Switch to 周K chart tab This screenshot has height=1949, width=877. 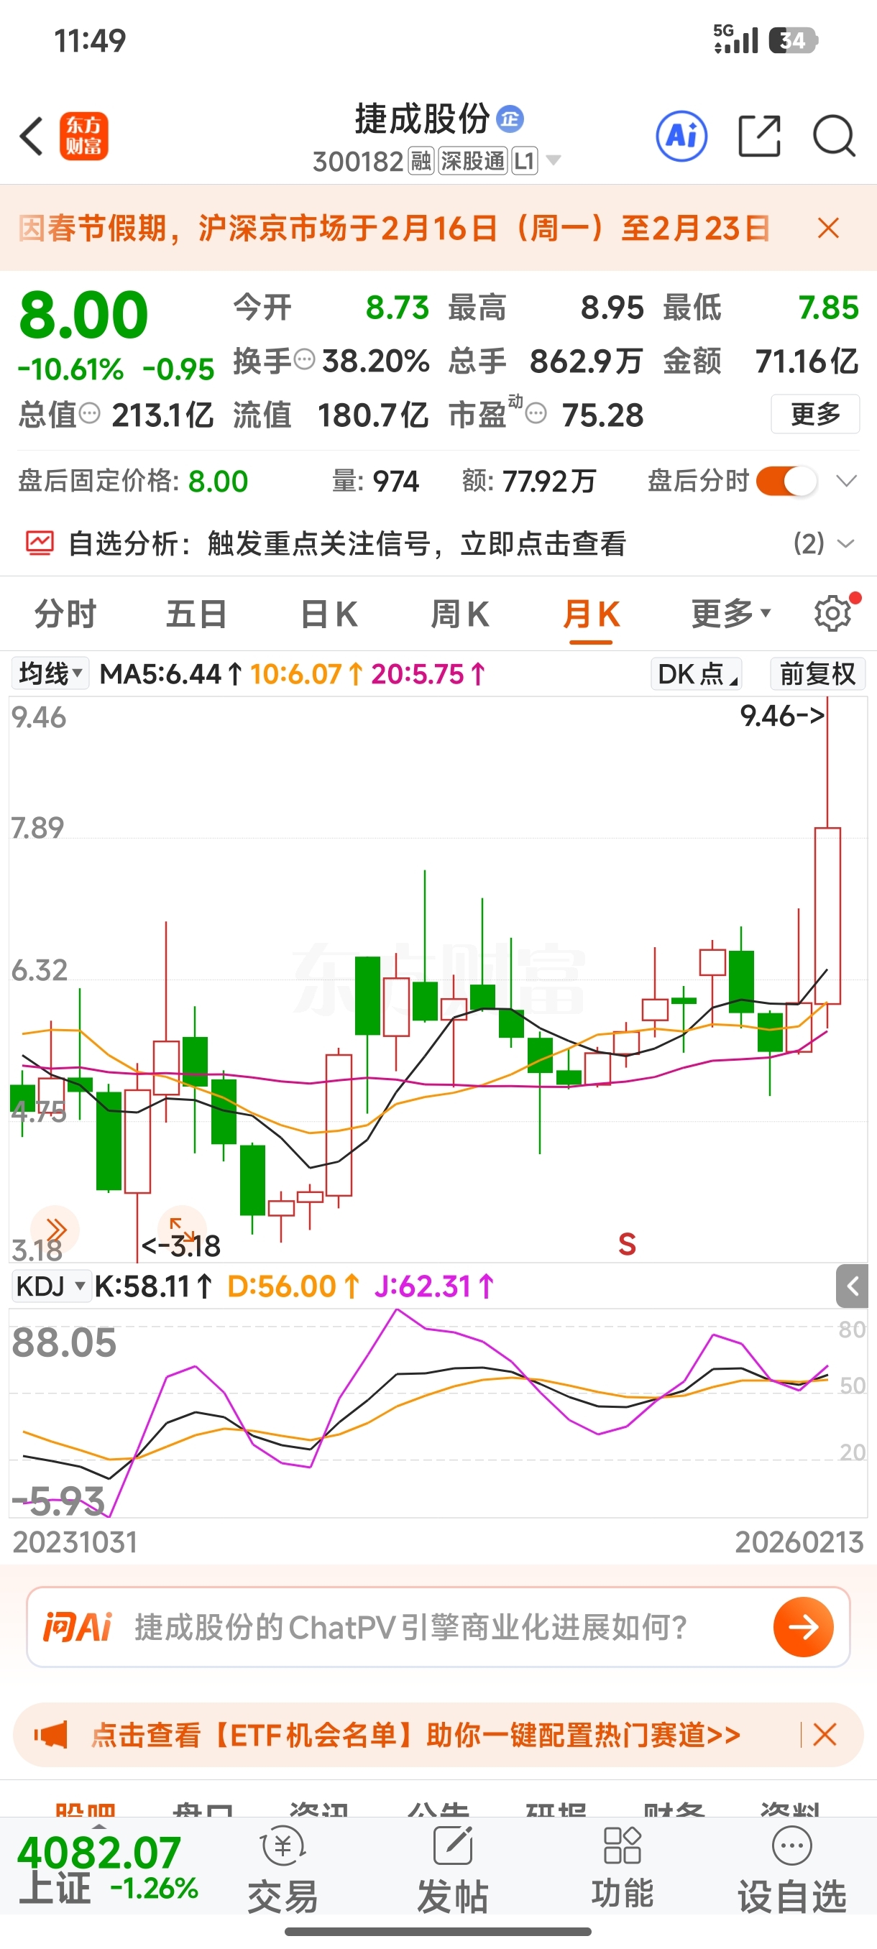point(459,614)
